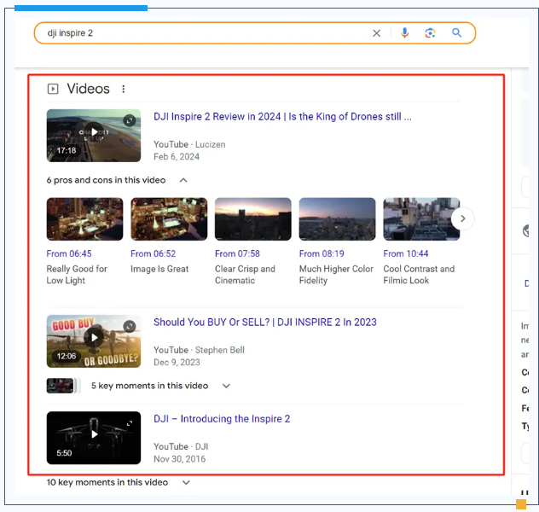Viewport: 539px width, 512px height.
Task: Click 'Clear Crisp and Cinematic' caption
Action: pos(245,275)
